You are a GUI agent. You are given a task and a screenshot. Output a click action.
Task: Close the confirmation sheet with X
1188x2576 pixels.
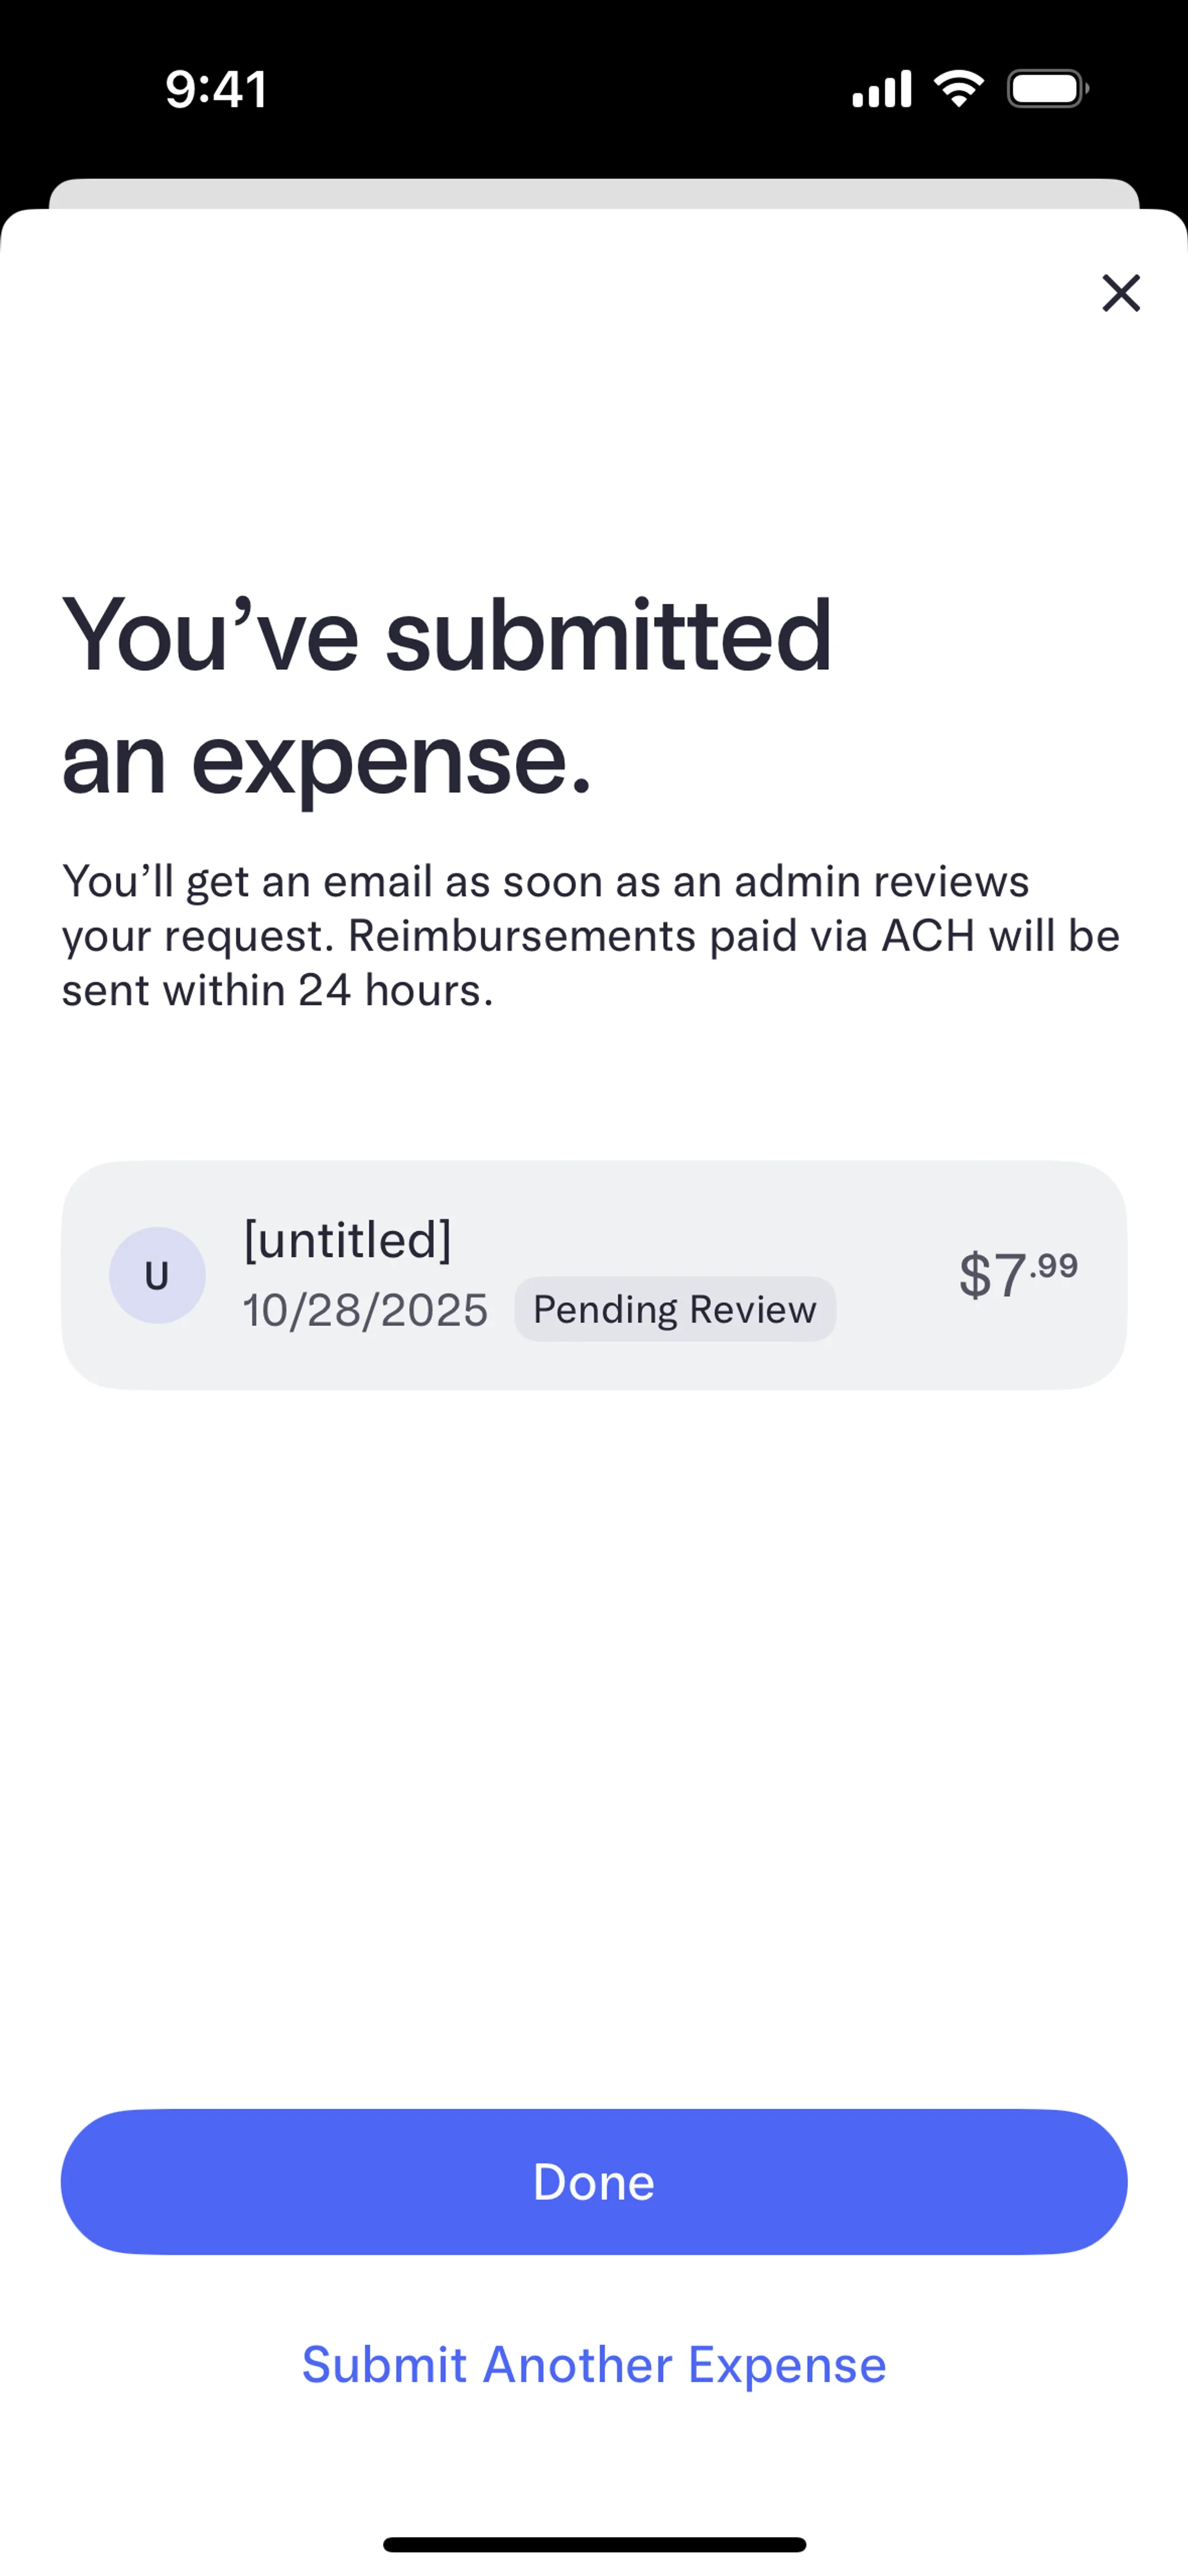pos(1121,293)
